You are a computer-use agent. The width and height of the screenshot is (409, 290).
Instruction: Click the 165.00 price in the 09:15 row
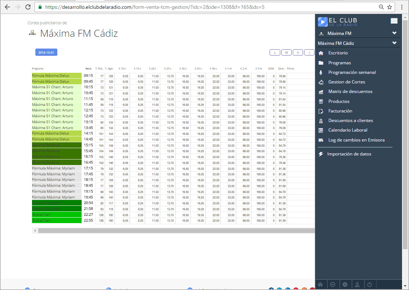(260, 76)
